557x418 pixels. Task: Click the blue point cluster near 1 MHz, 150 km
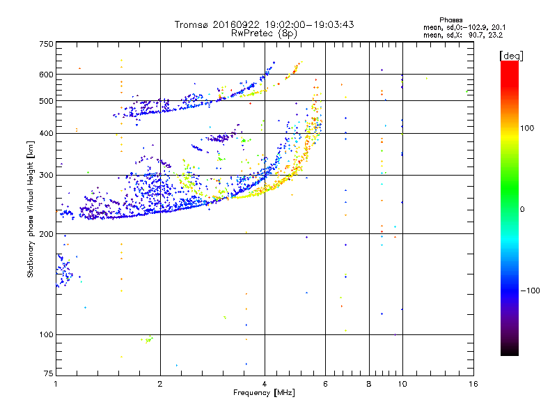click(64, 270)
